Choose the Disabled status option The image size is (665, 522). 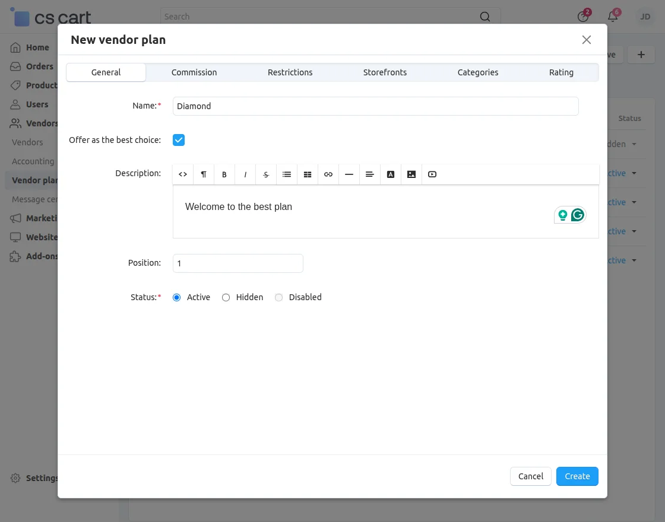point(278,297)
